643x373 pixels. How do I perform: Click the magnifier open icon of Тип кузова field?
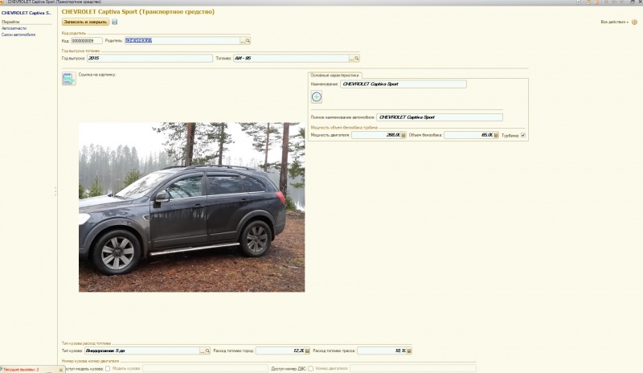pyautogui.click(x=207, y=350)
